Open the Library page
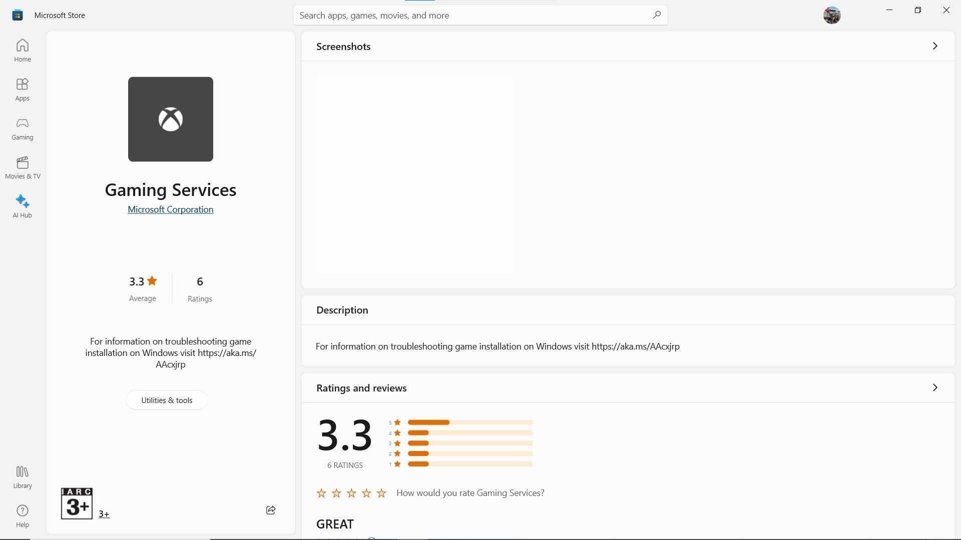Viewport: 961px width, 540px height. [x=22, y=477]
